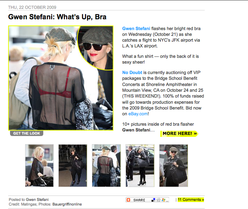This screenshot has width=248, height=209.
Task: Open Bauergriffinonline photo credit link
Action: coord(67,204)
